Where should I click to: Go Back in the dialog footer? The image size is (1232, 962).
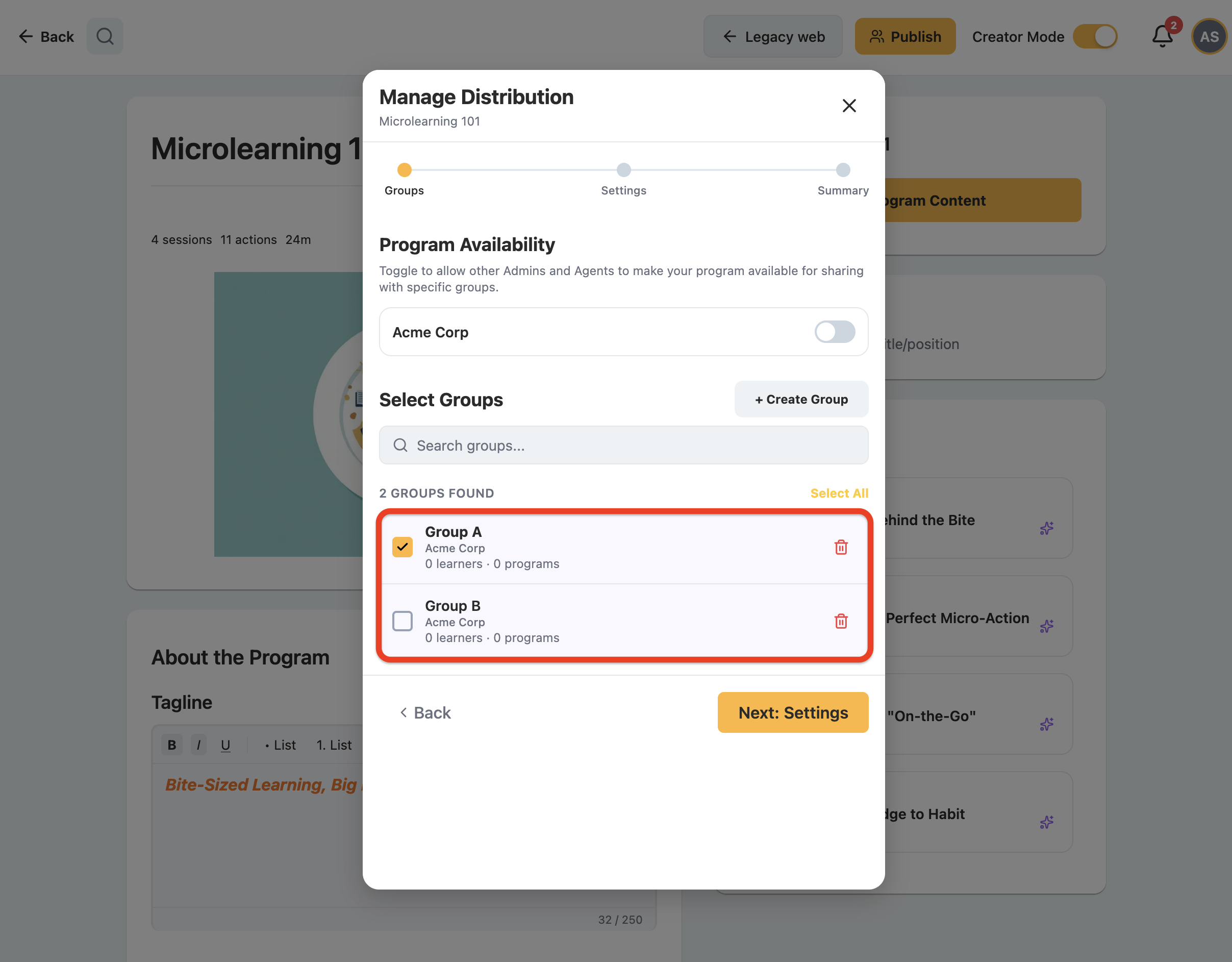pos(425,712)
